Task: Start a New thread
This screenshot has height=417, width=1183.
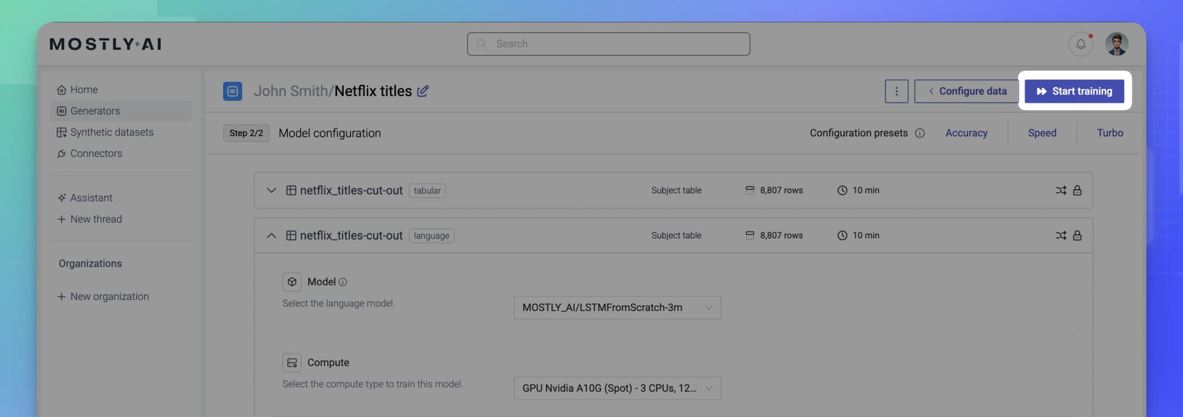Action: (121, 219)
